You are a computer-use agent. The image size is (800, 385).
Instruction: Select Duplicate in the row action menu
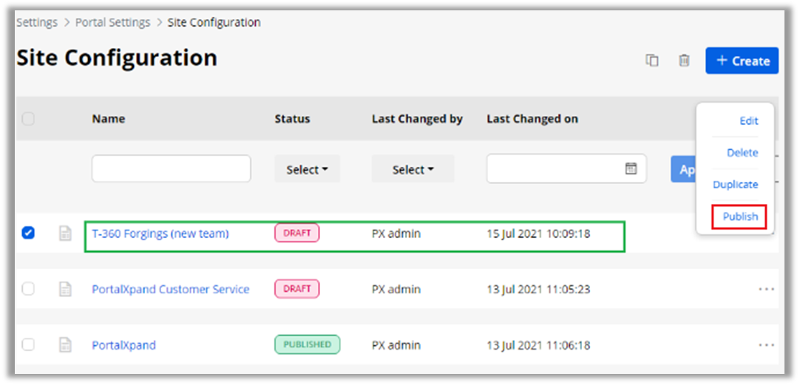735,185
